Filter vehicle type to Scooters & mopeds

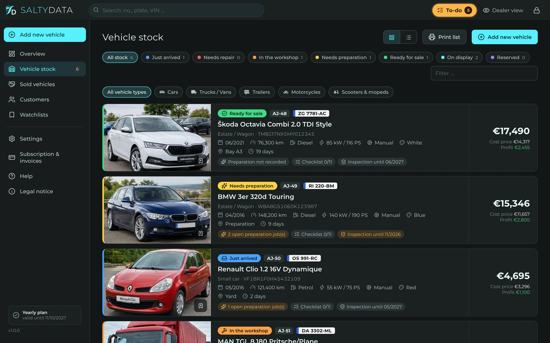click(x=361, y=92)
